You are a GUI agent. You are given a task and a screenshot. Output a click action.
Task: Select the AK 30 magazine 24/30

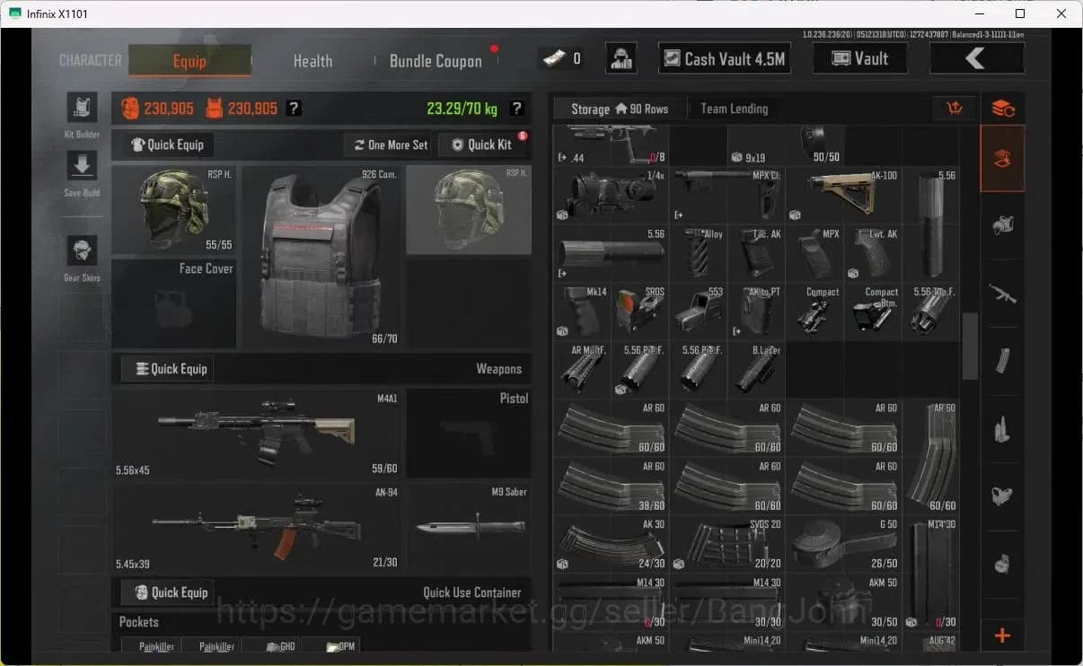[611, 544]
